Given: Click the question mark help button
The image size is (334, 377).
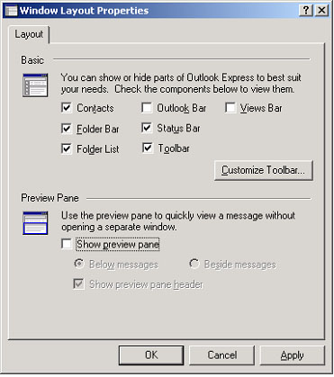Looking at the screenshot, I should [306, 11].
